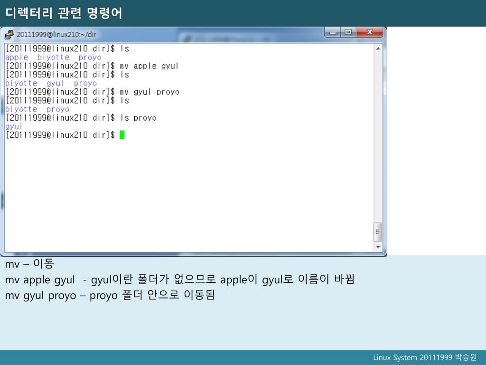
Task: Click the caption about apple renamed to gyul
Action: [x=180, y=279]
